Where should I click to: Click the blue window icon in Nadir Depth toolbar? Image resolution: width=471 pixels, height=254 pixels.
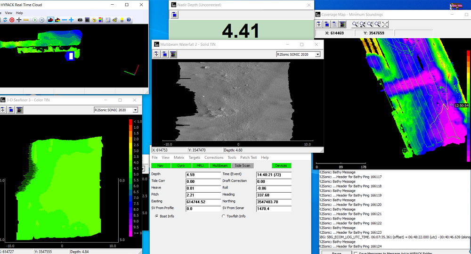point(175,15)
